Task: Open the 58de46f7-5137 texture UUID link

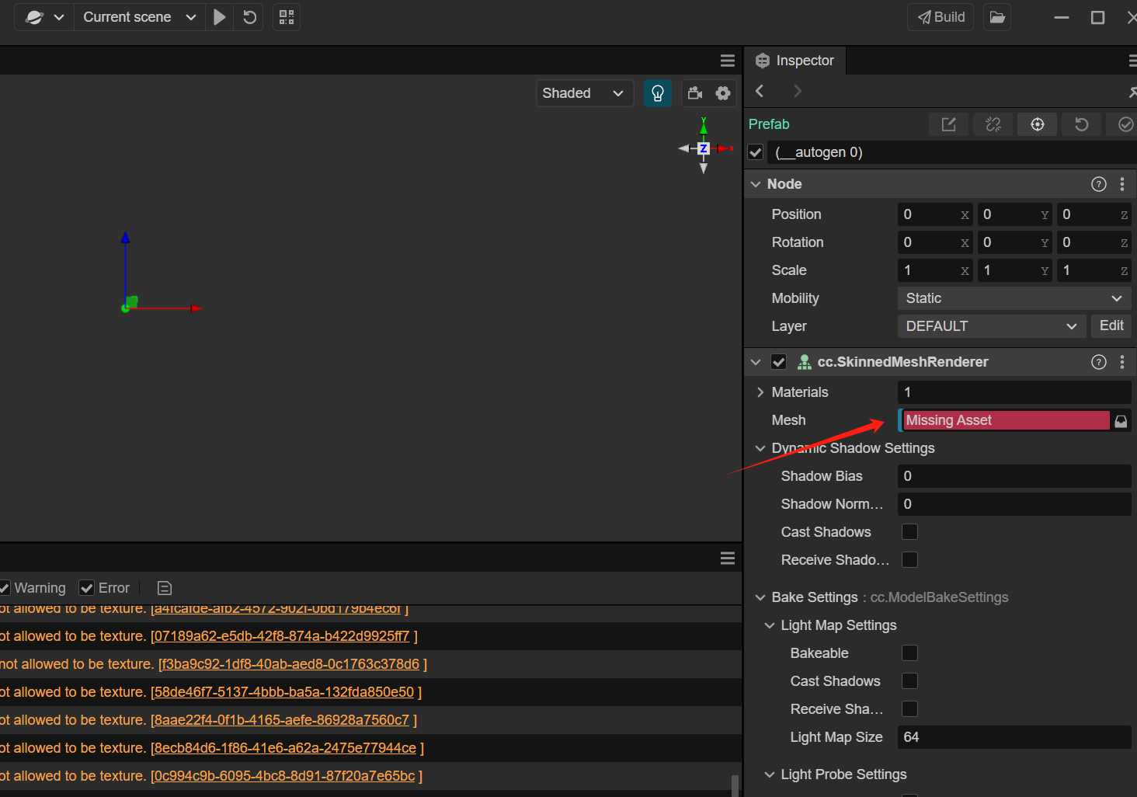Action: (283, 692)
